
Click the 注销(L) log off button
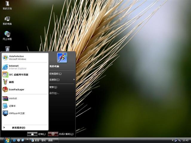[x=37, y=134]
